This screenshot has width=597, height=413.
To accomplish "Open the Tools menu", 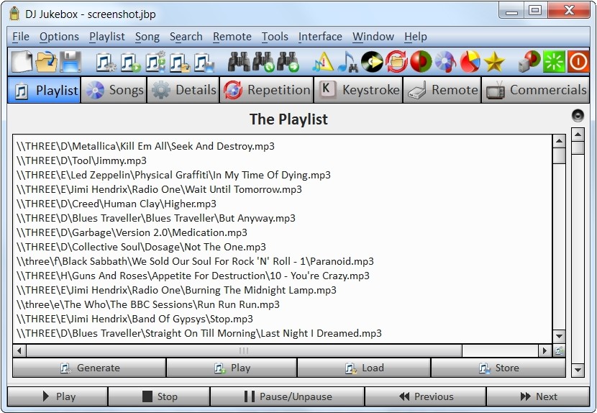I will tap(275, 37).
